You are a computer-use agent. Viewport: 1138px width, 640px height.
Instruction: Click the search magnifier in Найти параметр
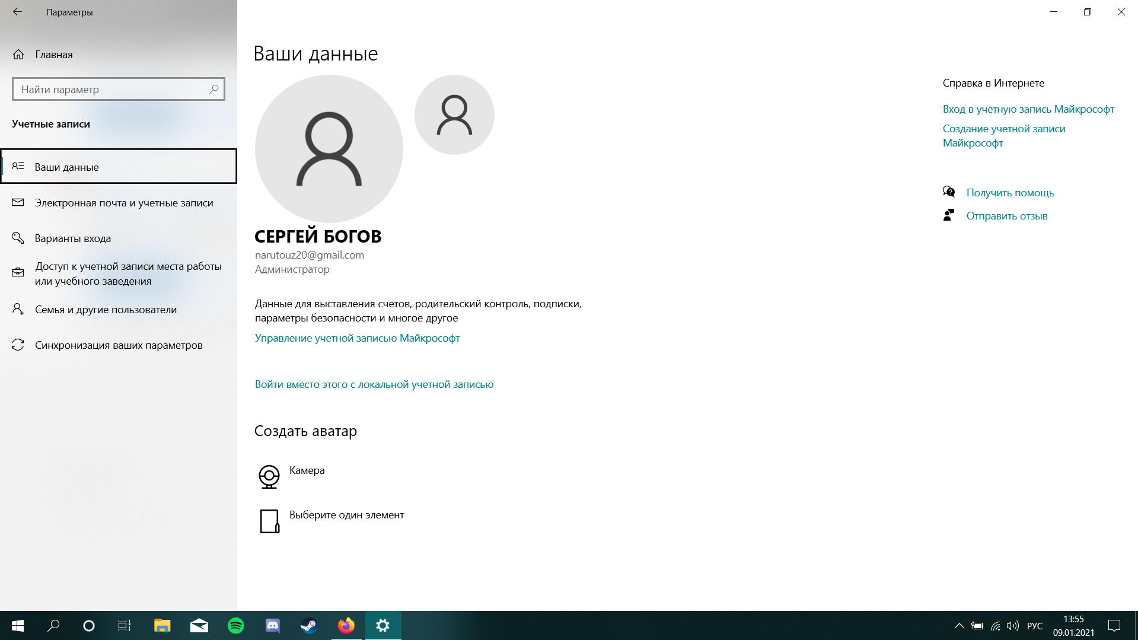[214, 89]
